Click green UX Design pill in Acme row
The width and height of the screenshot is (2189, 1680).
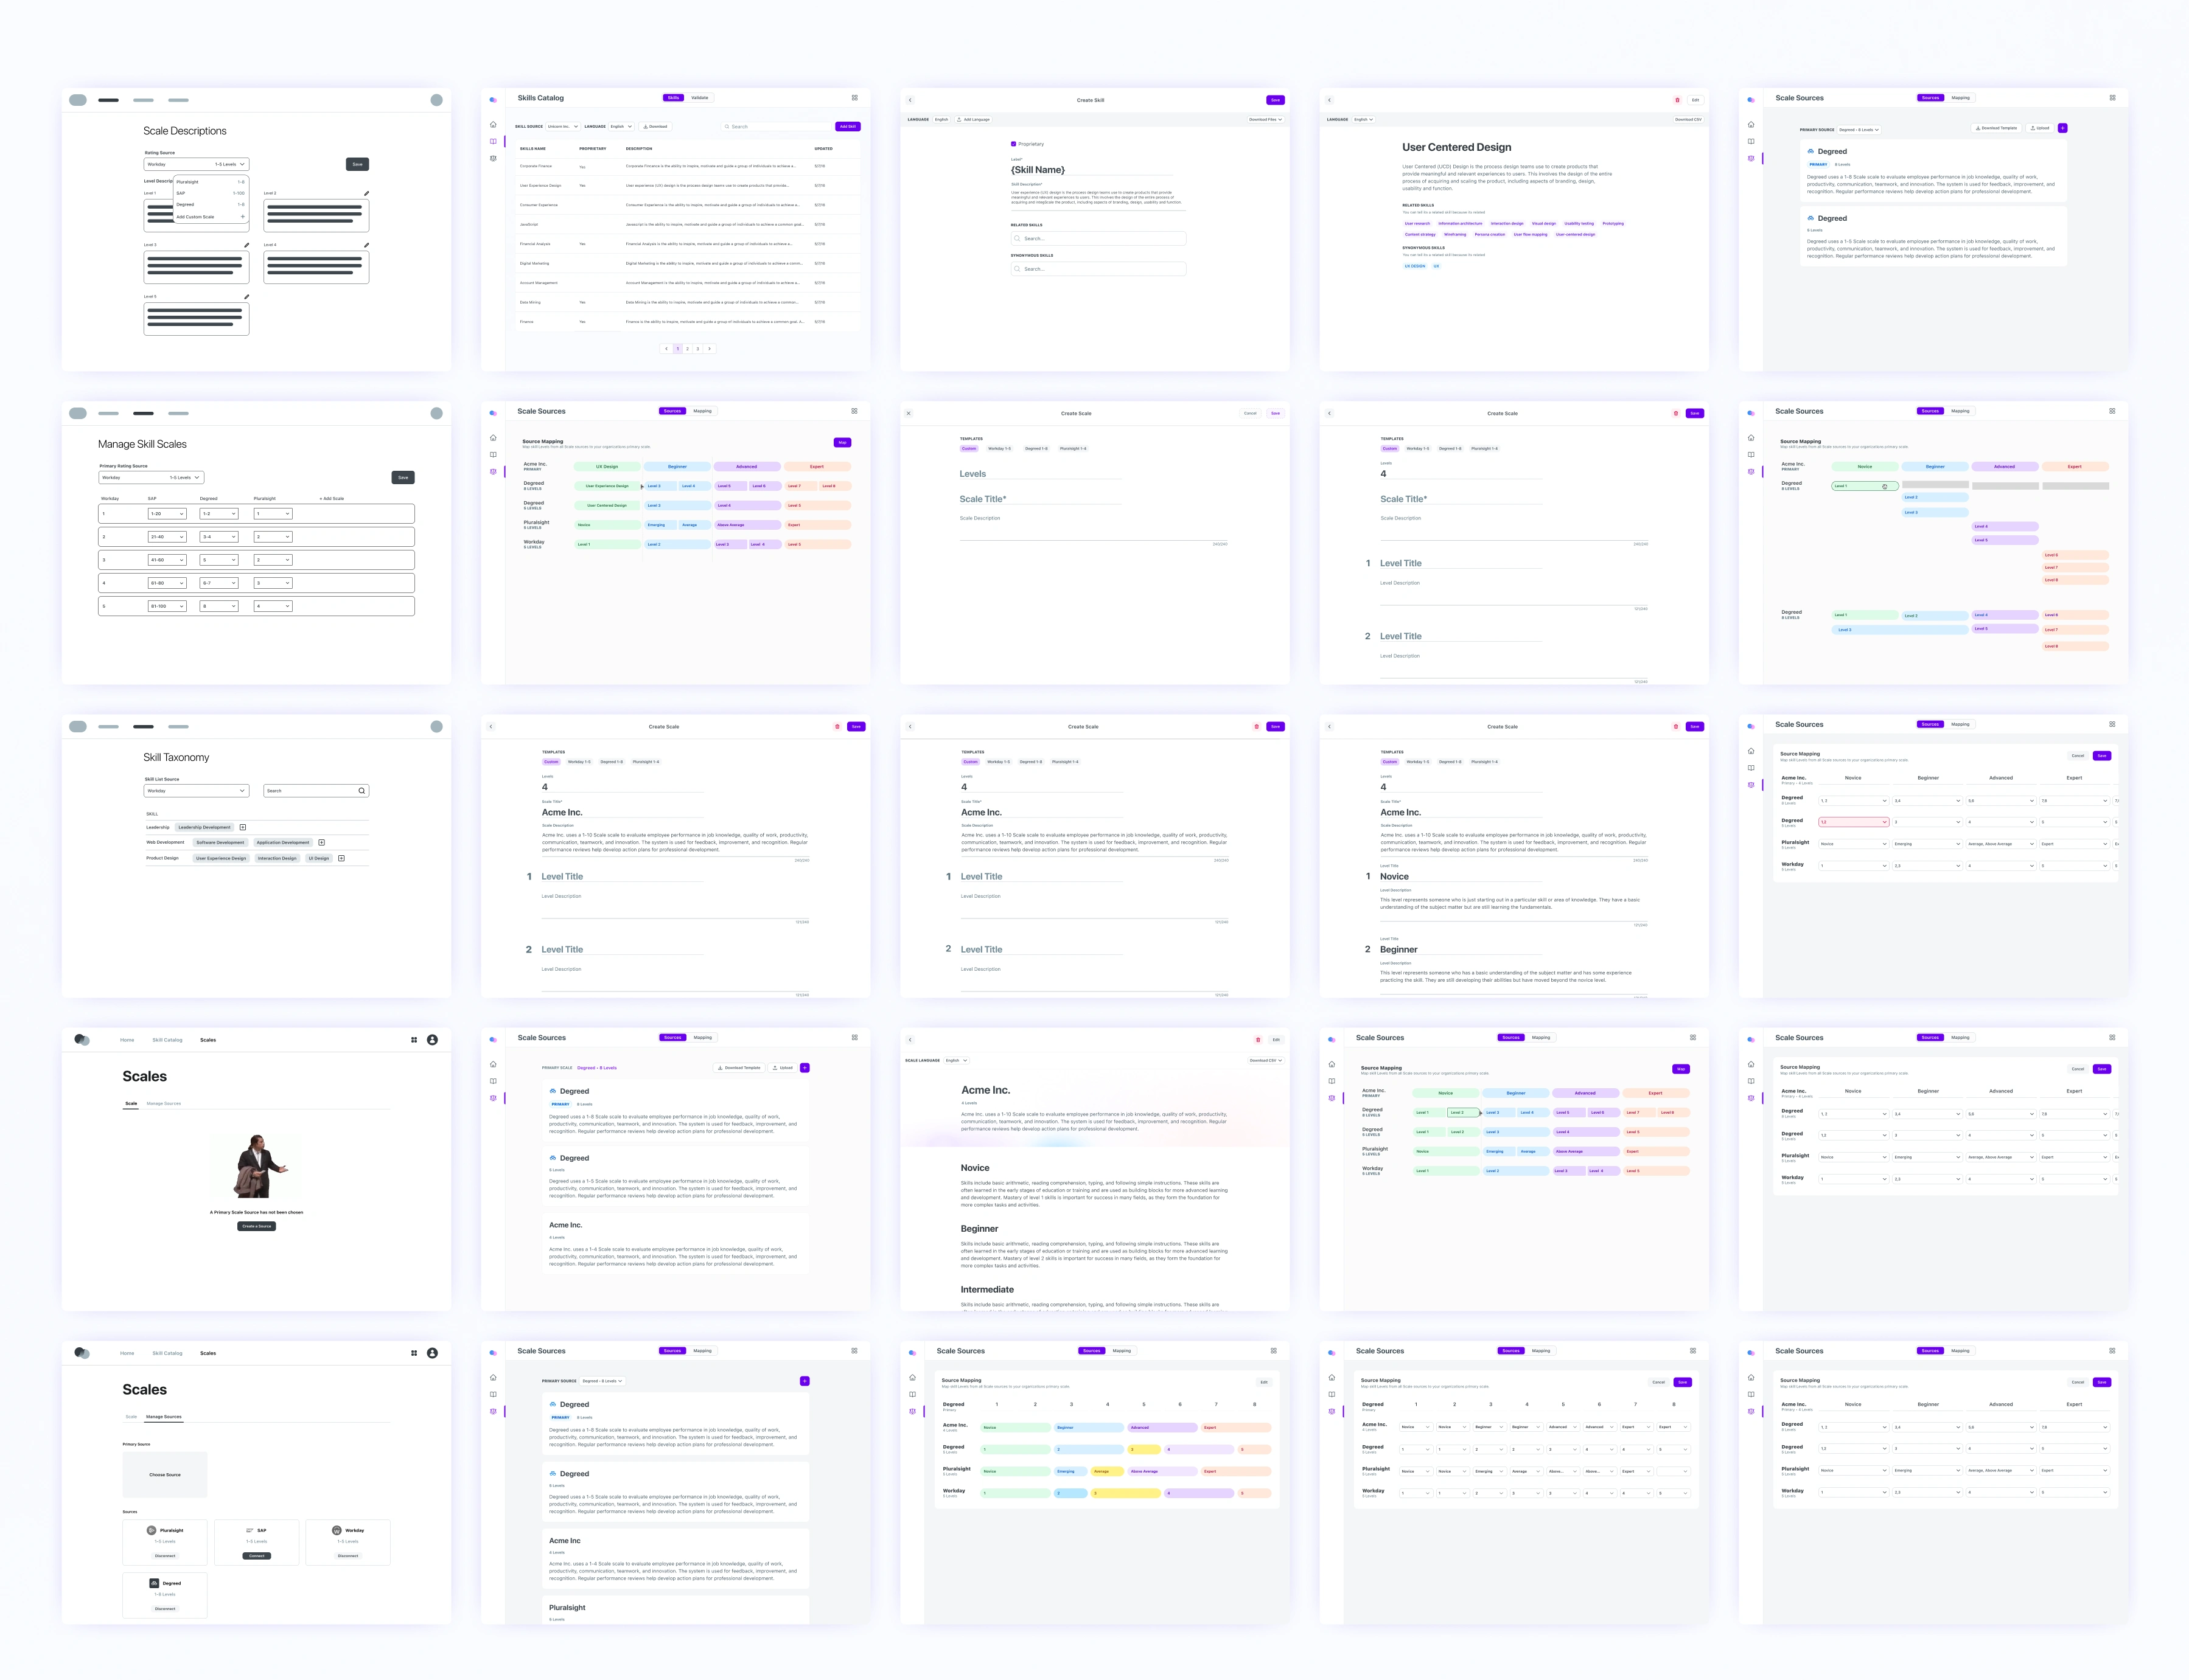pyautogui.click(x=607, y=466)
